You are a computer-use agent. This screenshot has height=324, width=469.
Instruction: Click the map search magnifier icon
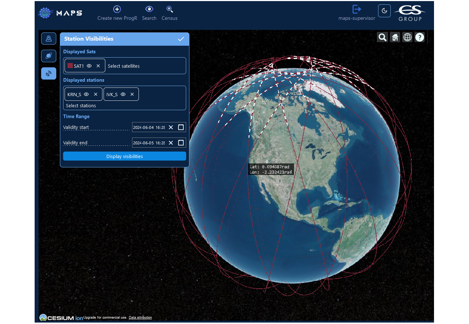pyautogui.click(x=382, y=37)
